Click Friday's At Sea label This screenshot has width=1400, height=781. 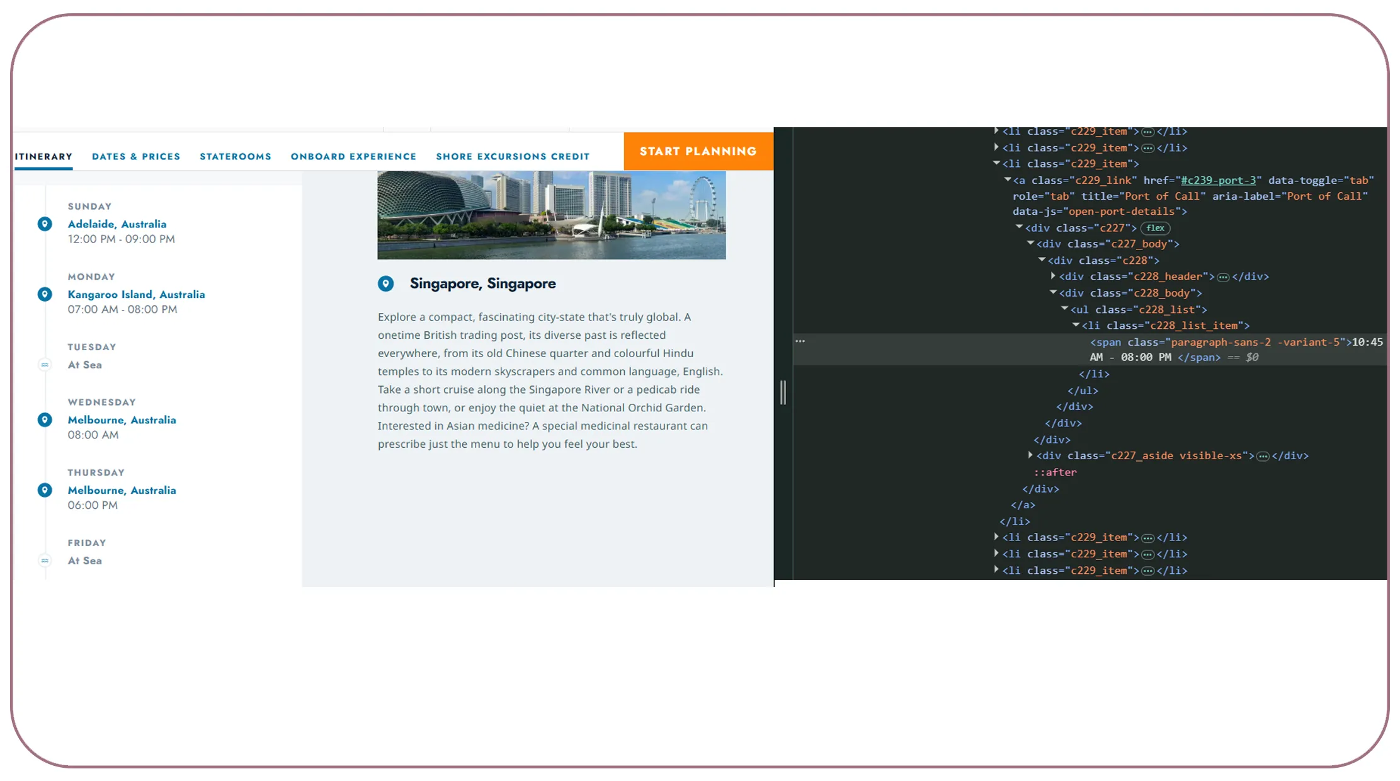tap(85, 561)
